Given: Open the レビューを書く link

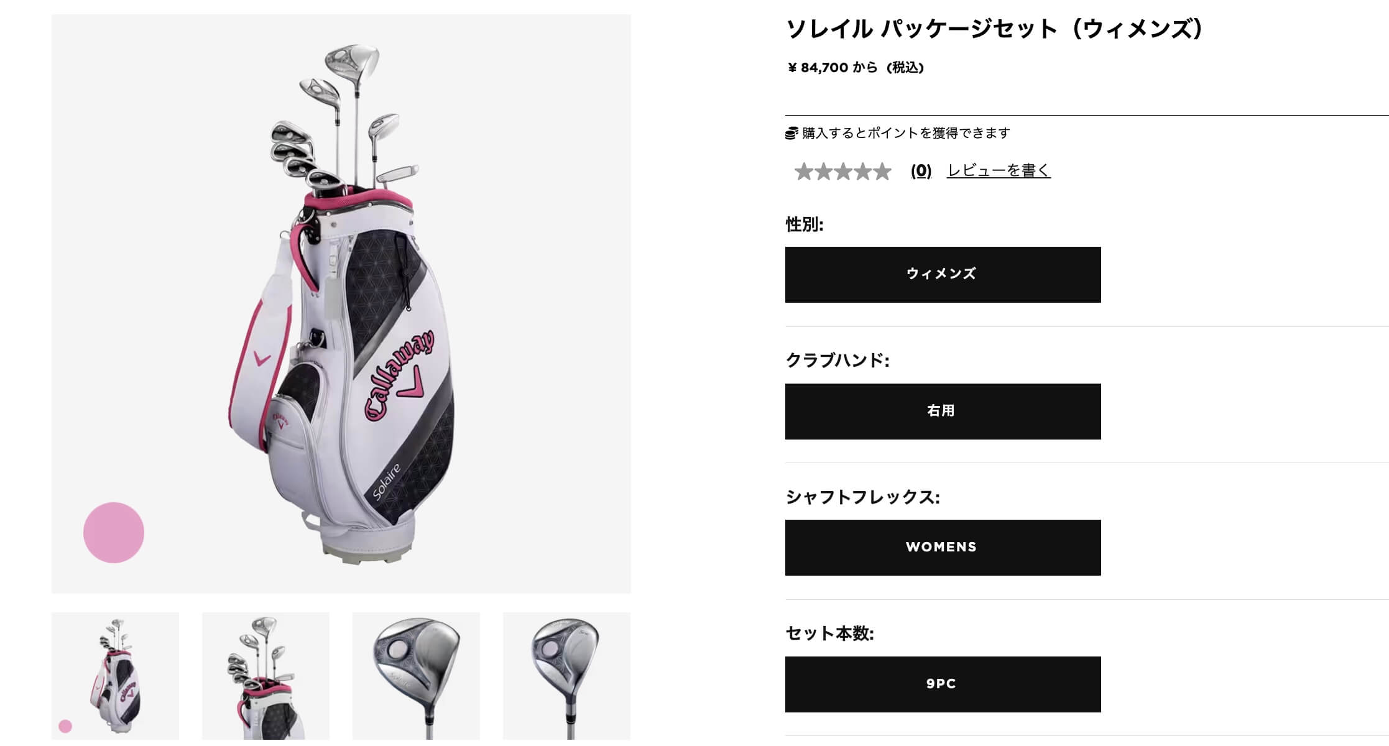Looking at the screenshot, I should click(x=999, y=170).
